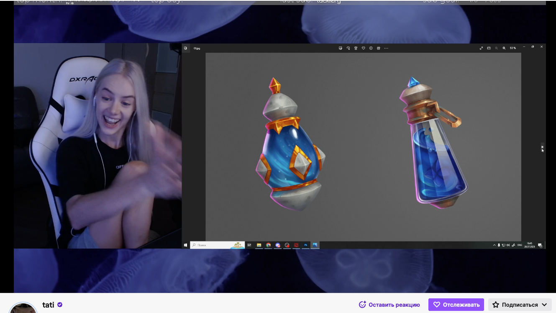Click the microphone icon in the system tray
556x313 pixels.
click(499, 245)
